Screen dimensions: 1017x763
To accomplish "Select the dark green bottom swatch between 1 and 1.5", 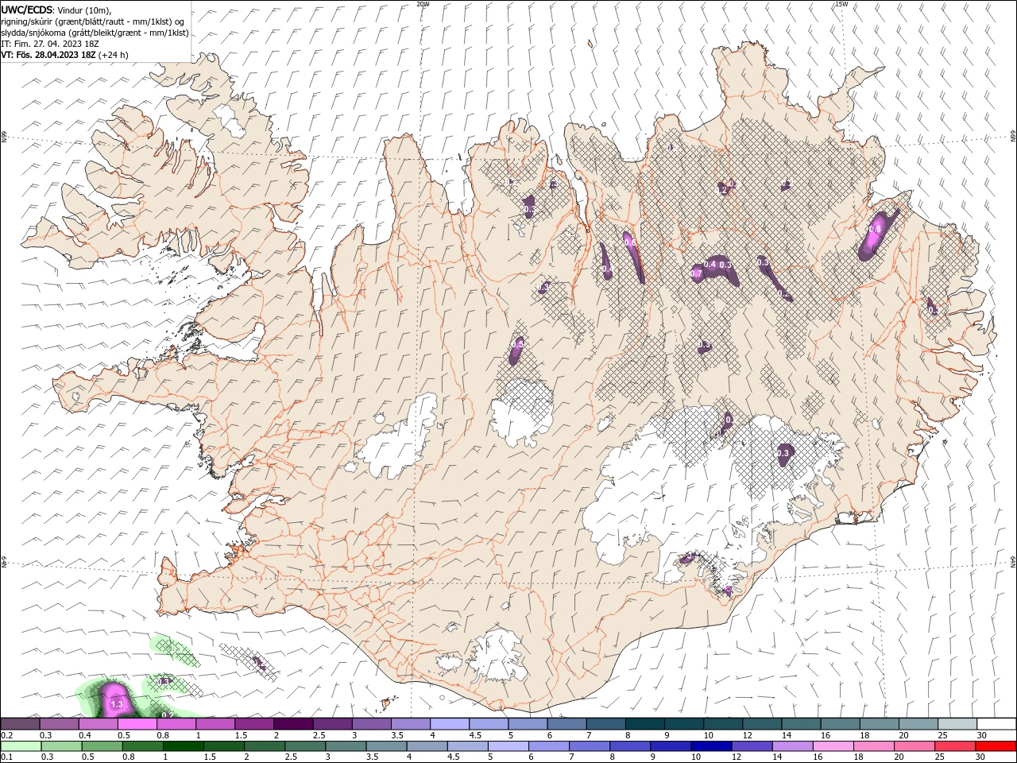I will tap(184, 746).
